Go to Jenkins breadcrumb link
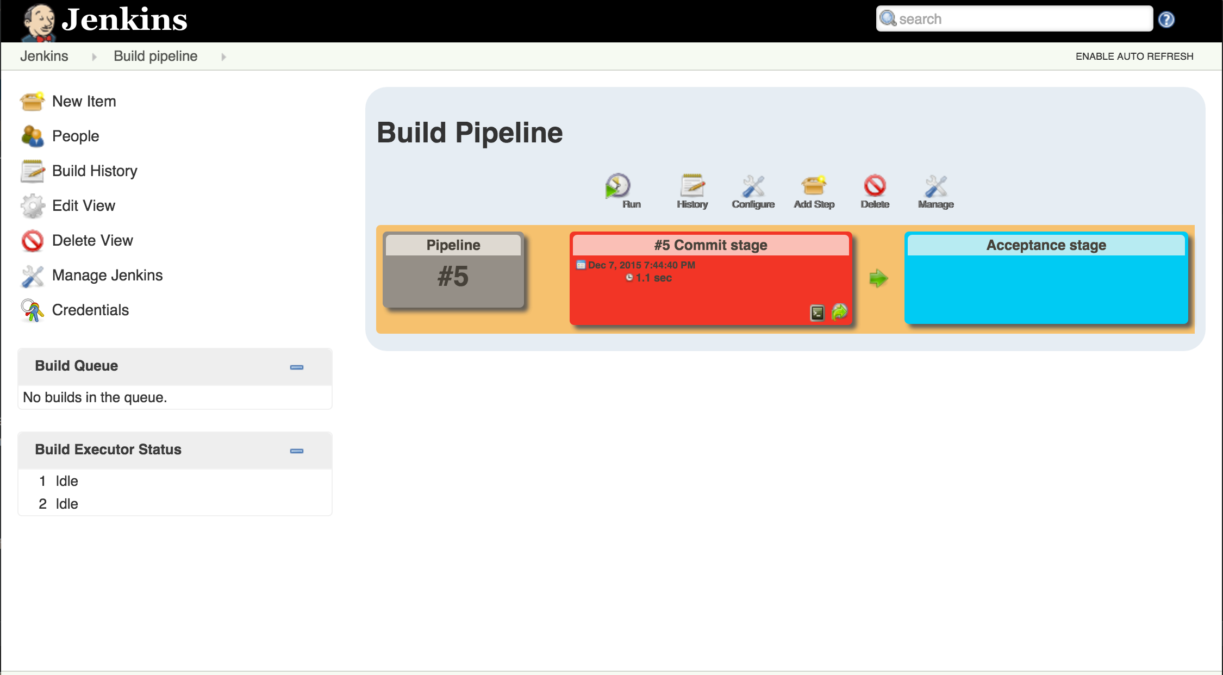 [x=44, y=57]
